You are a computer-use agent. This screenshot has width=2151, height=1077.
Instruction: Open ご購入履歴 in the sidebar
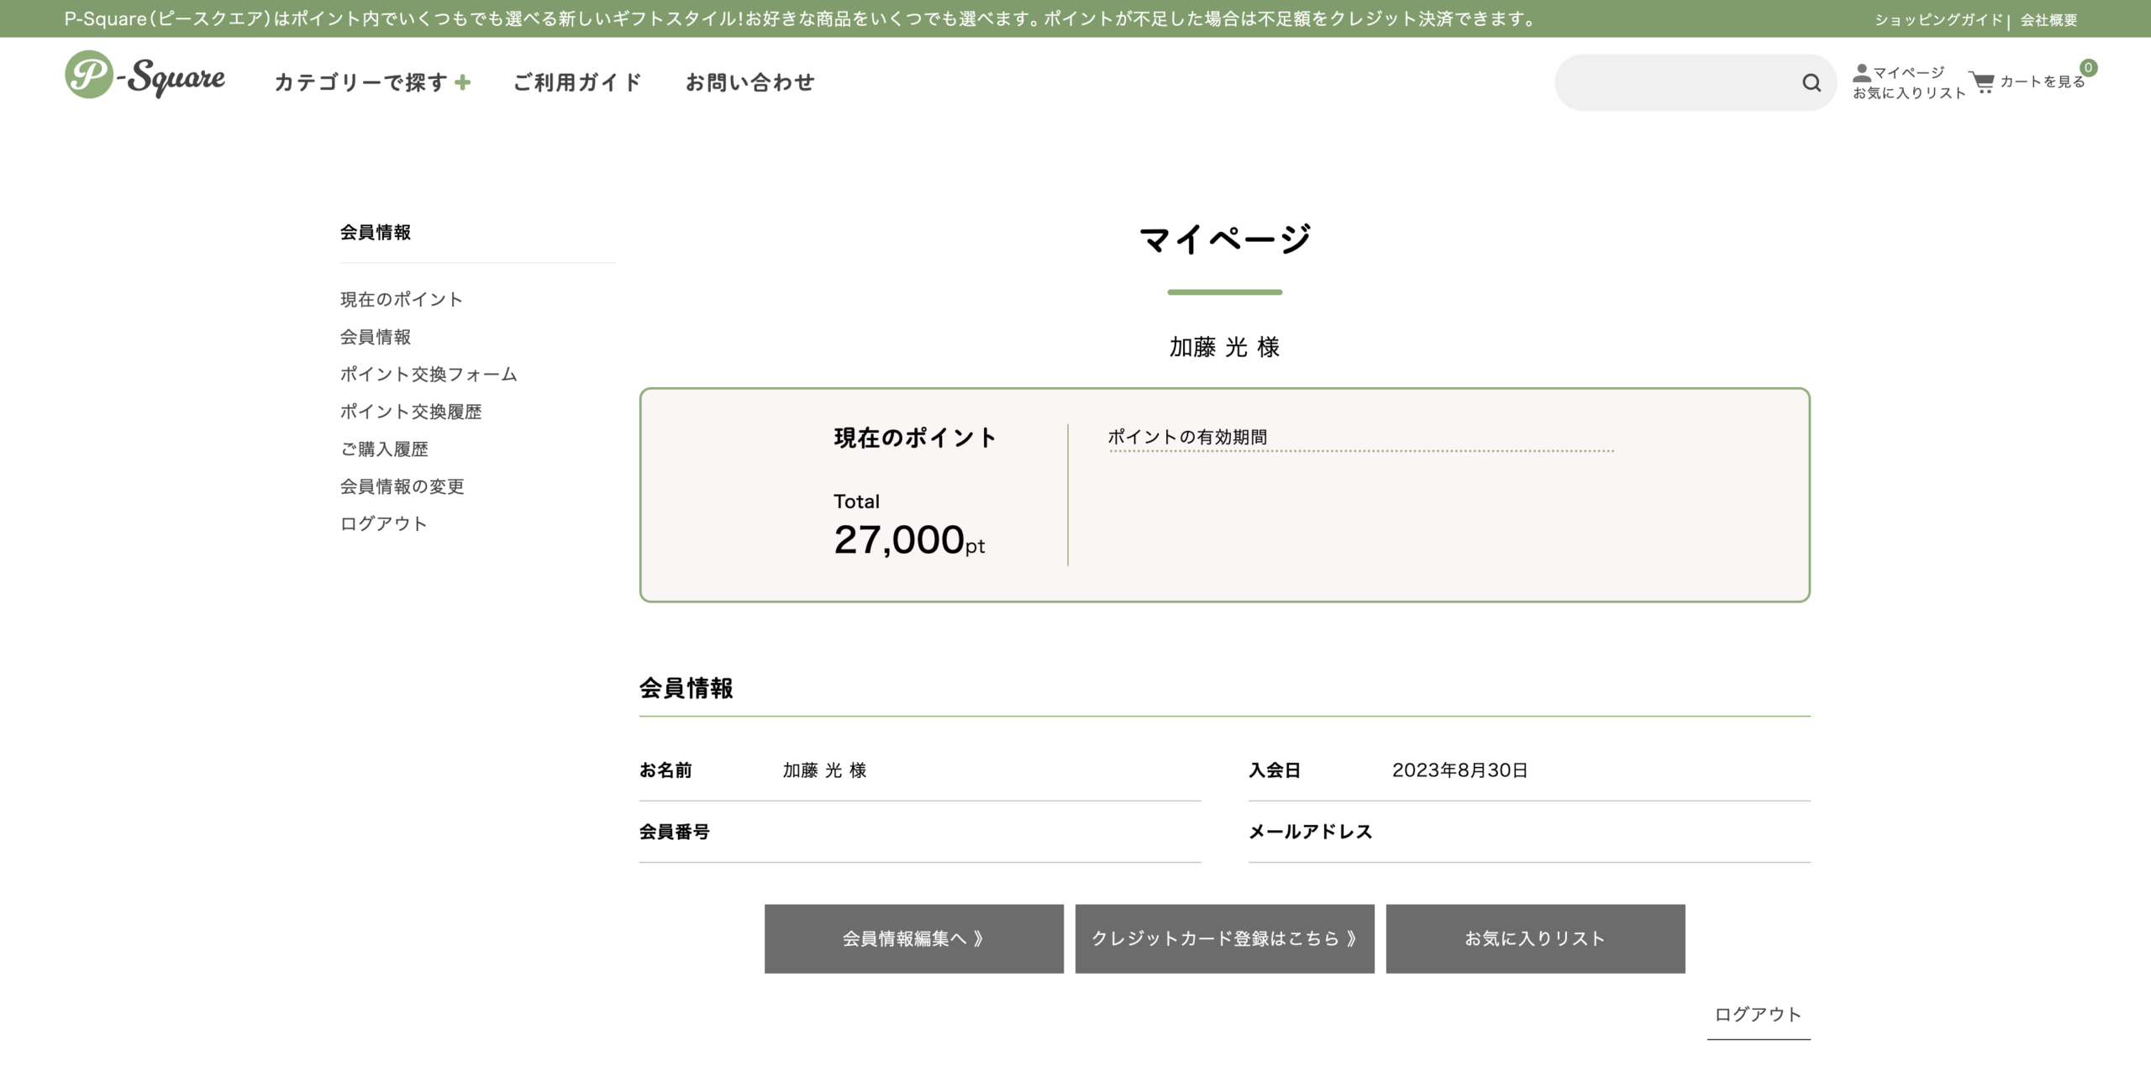click(383, 449)
